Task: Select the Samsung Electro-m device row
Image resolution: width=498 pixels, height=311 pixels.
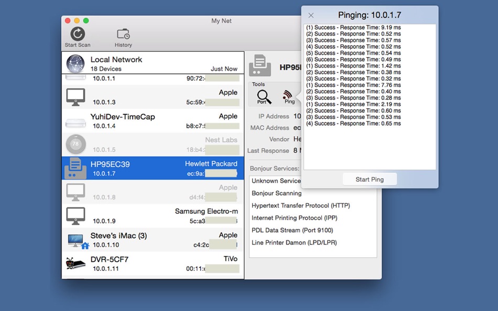Action: tap(153, 216)
